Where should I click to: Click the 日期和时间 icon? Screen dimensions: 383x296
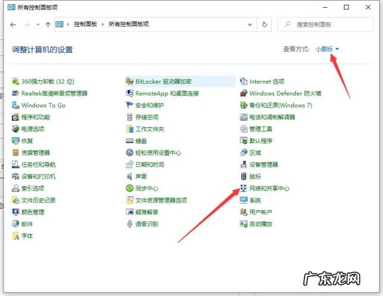coord(130,165)
